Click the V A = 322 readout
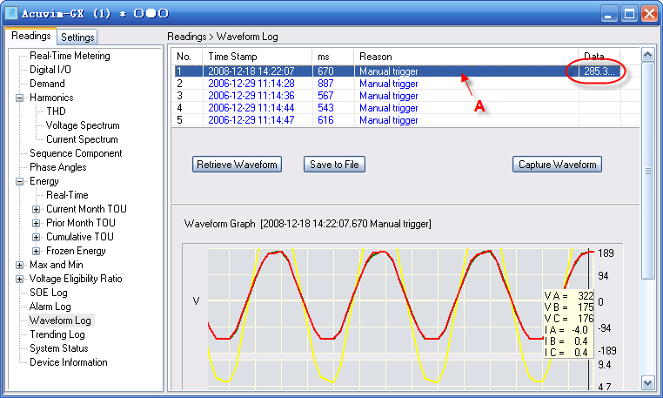 click(569, 296)
